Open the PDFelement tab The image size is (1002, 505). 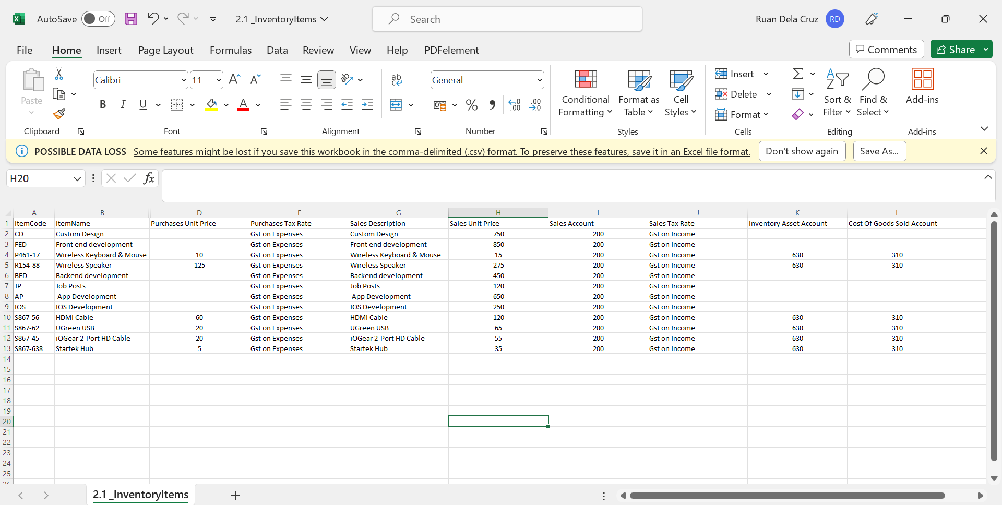(451, 50)
